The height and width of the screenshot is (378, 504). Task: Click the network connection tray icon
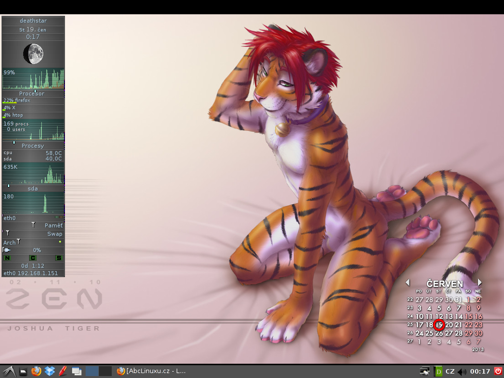[x=425, y=372]
